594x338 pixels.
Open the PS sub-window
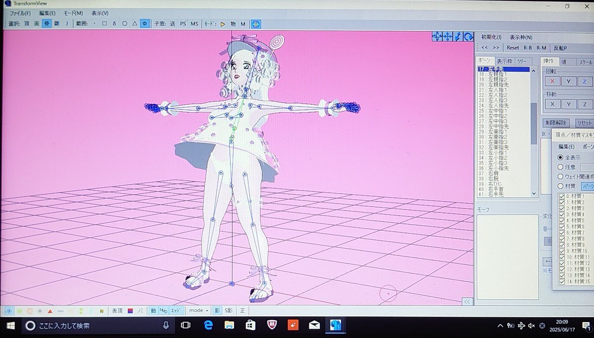tap(183, 24)
